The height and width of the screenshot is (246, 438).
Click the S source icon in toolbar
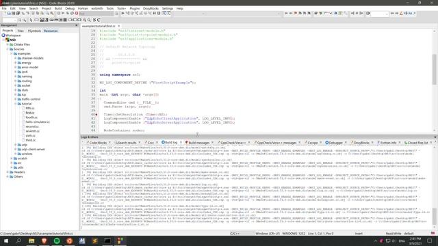pos(94,20)
